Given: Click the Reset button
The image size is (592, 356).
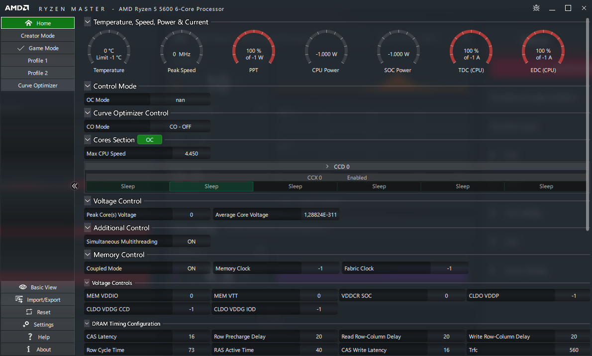Looking at the screenshot, I should (x=38, y=312).
